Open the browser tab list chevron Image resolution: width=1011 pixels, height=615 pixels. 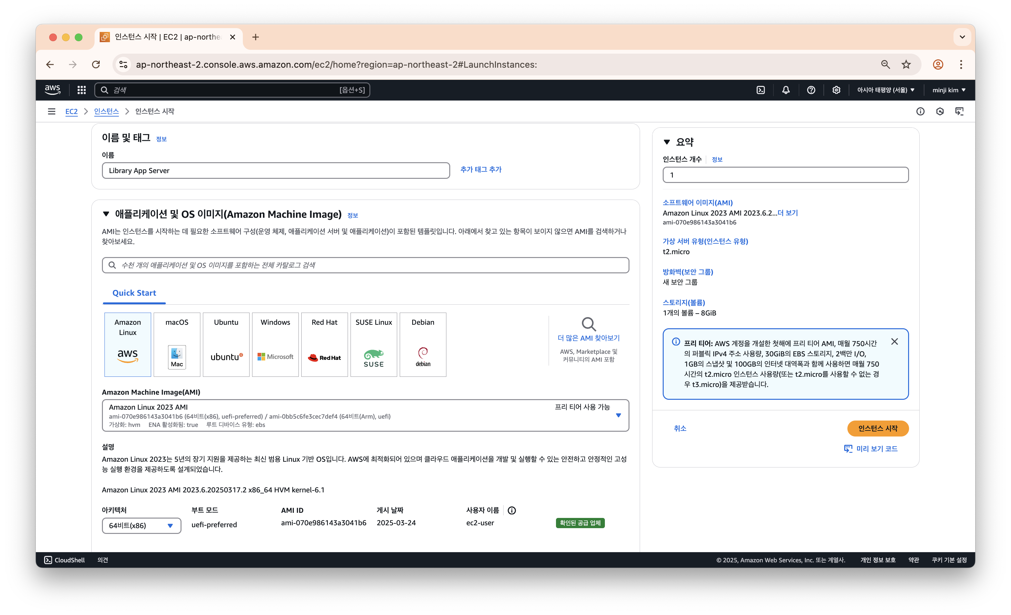point(962,37)
